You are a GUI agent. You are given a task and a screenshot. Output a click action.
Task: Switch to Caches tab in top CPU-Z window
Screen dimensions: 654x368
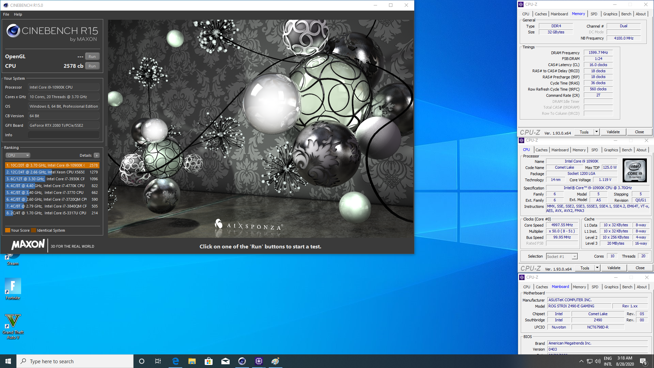pos(541,14)
